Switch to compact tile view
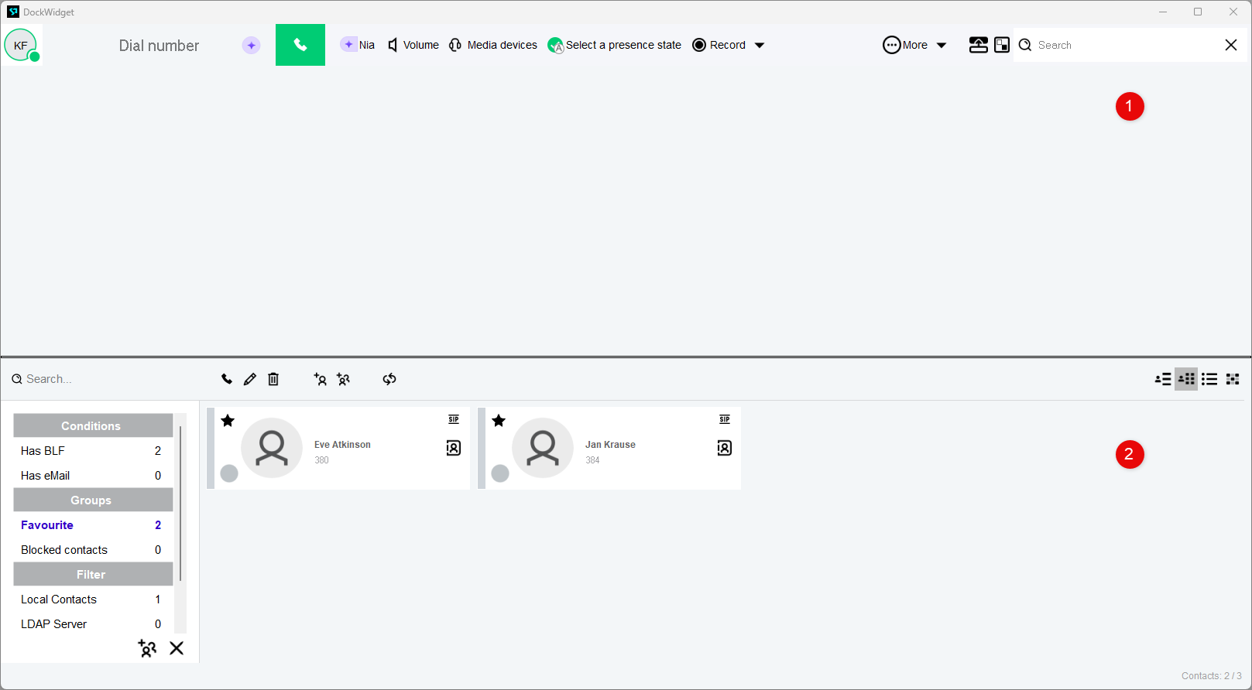This screenshot has width=1252, height=690. [1233, 379]
